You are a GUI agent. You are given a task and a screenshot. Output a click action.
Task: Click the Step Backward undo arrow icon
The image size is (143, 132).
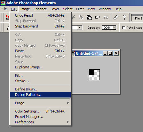tap(98, 17)
